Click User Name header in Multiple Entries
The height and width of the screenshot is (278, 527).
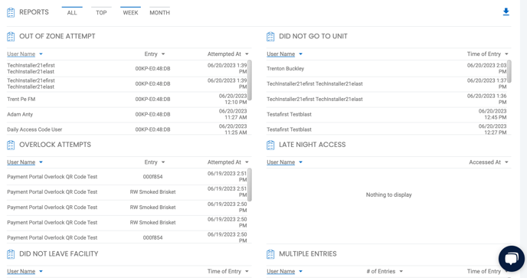pyautogui.click(x=280, y=271)
